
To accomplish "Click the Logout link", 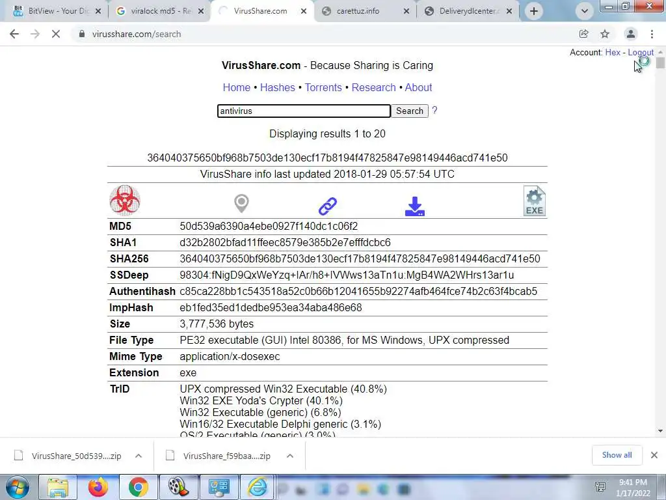I will point(641,52).
